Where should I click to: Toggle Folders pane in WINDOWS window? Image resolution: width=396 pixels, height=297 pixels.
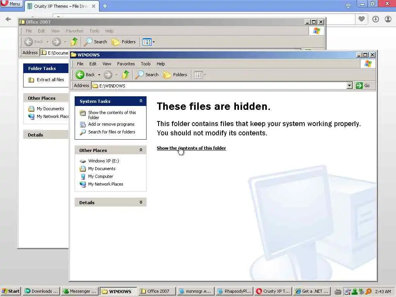(175, 75)
